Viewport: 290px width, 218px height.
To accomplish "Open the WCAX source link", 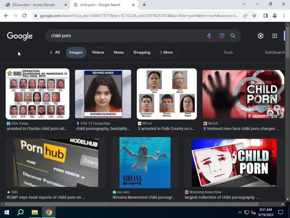I will coord(211,123).
